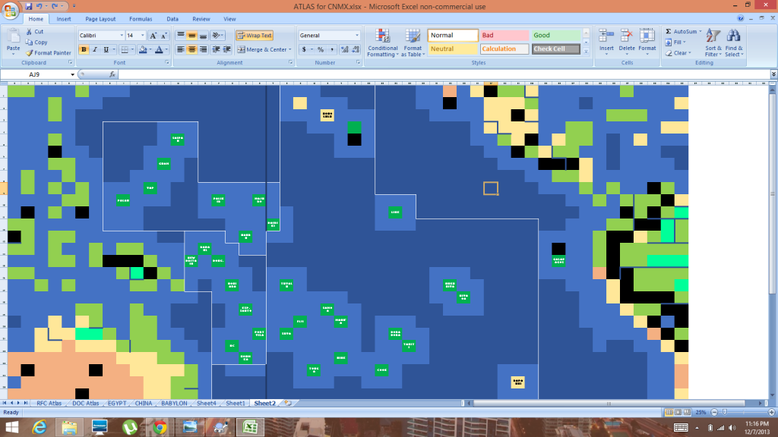Apply the font color to selected text
The image size is (778, 437).
[x=159, y=49]
